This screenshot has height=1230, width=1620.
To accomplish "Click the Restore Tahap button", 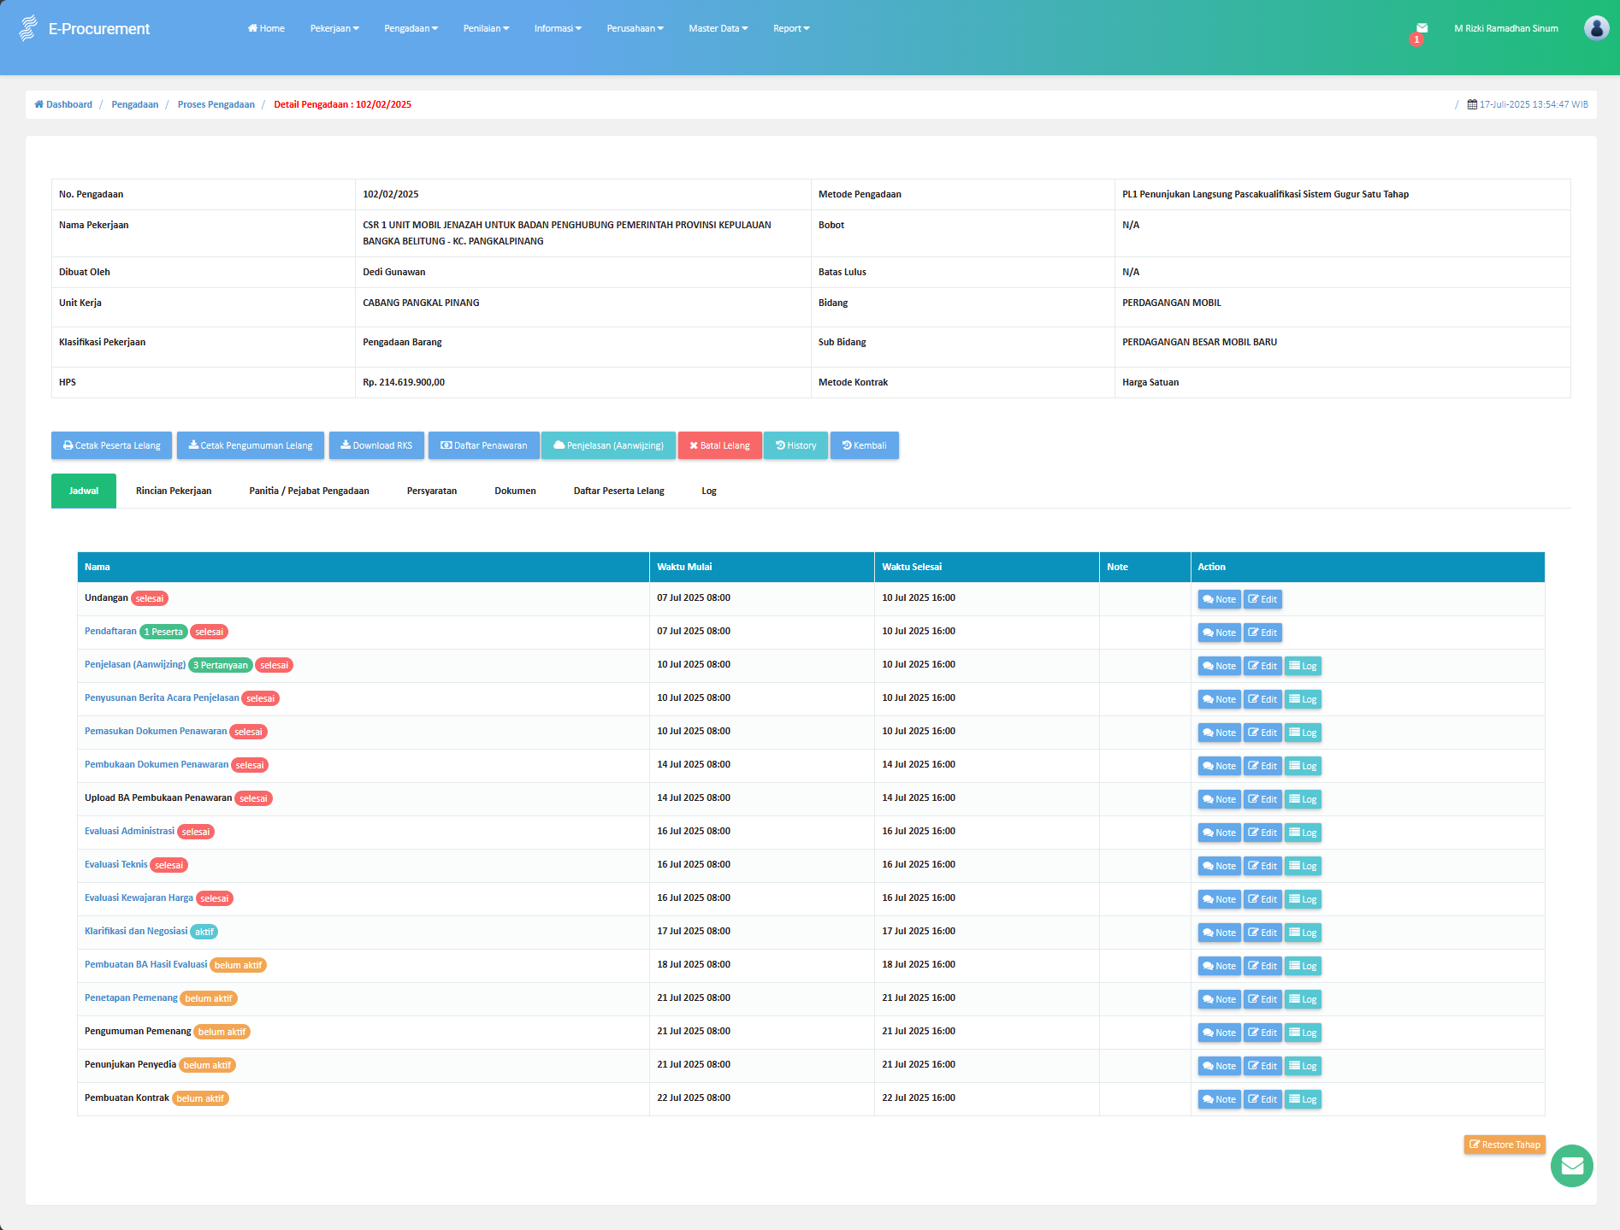I will [x=1505, y=1145].
